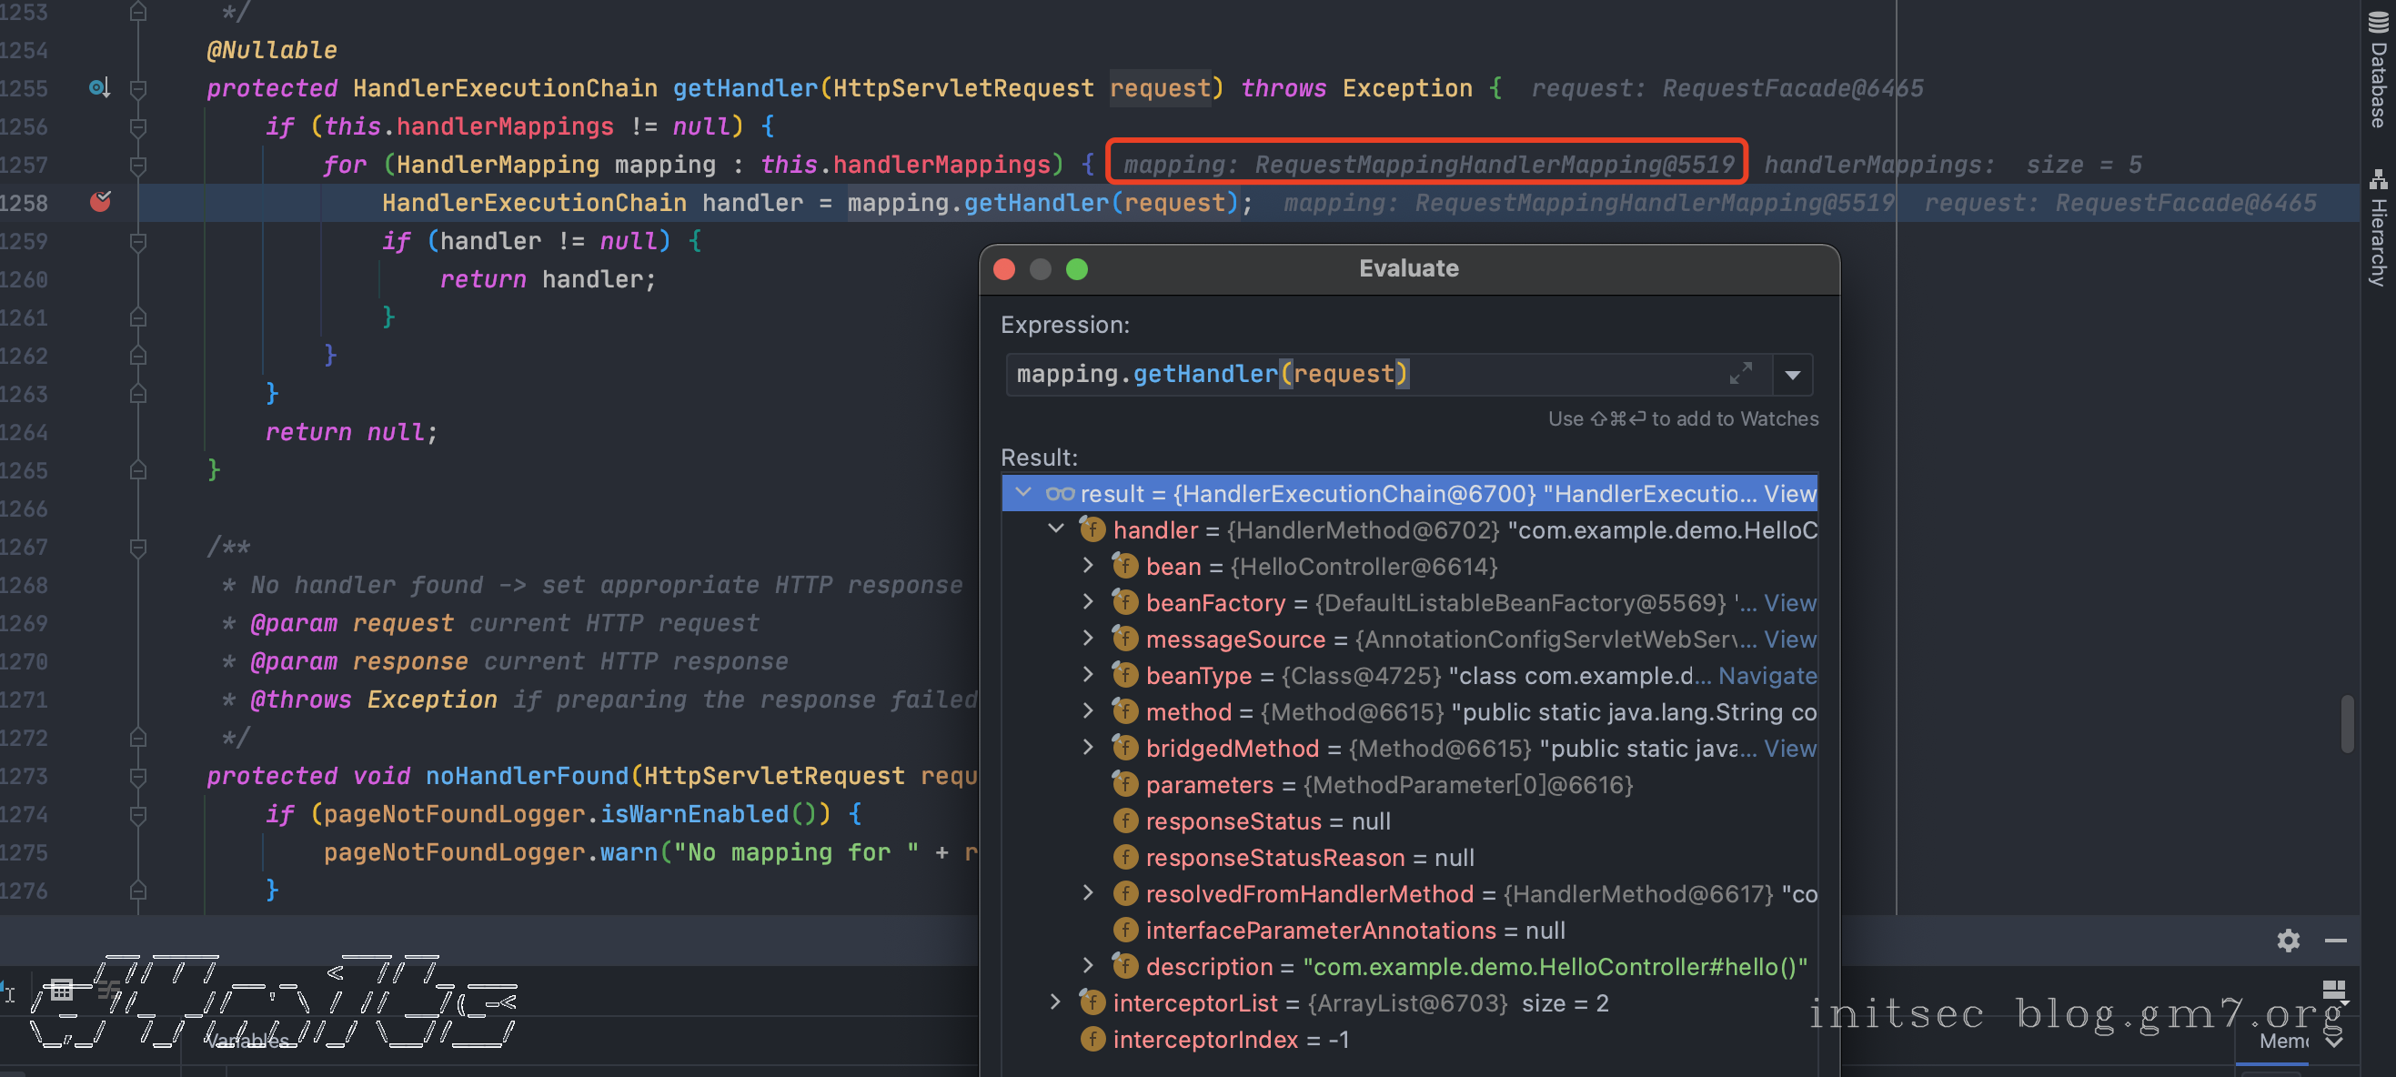Click the override gutter icon at line 1255
The image size is (2396, 1077).
point(98,87)
